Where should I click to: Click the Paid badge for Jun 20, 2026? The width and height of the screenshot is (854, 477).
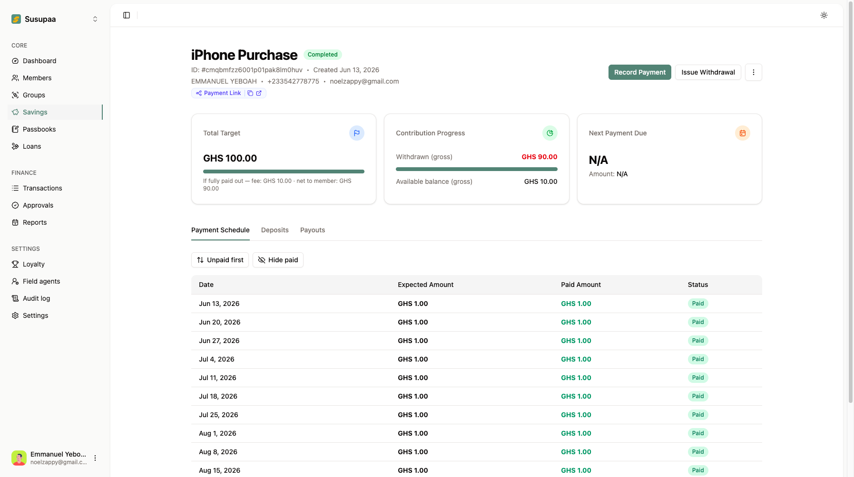click(698, 322)
